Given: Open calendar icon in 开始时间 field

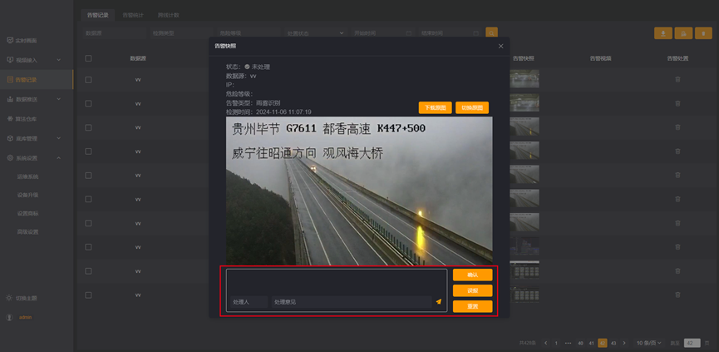Looking at the screenshot, I should 409,33.
